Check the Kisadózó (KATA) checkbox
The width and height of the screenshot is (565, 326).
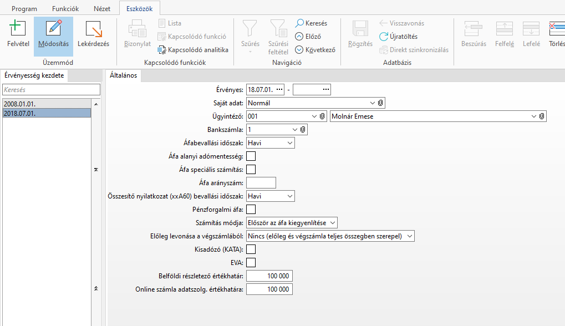[x=251, y=249]
